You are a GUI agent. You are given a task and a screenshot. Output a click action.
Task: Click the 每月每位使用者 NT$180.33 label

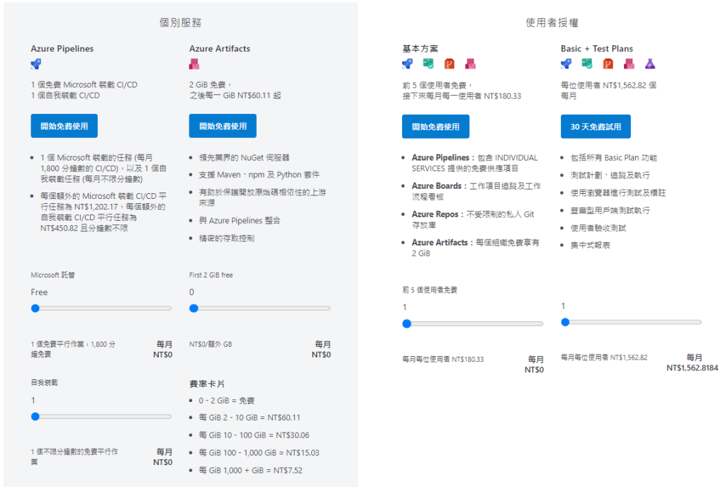coord(443,359)
